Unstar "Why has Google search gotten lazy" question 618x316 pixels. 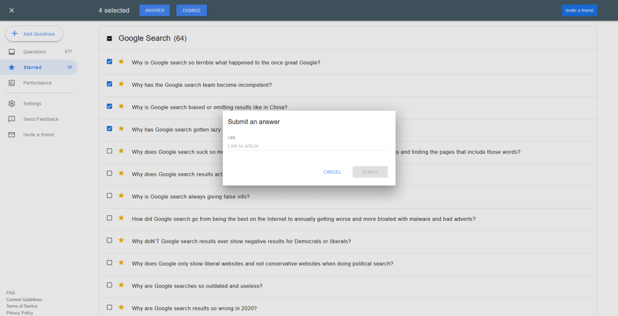click(122, 128)
